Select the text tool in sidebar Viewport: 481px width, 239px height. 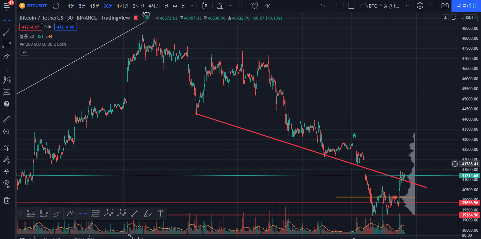coord(7,68)
